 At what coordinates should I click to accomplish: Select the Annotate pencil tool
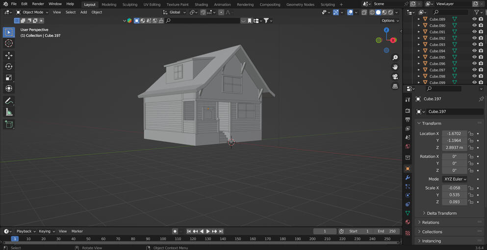point(9,101)
